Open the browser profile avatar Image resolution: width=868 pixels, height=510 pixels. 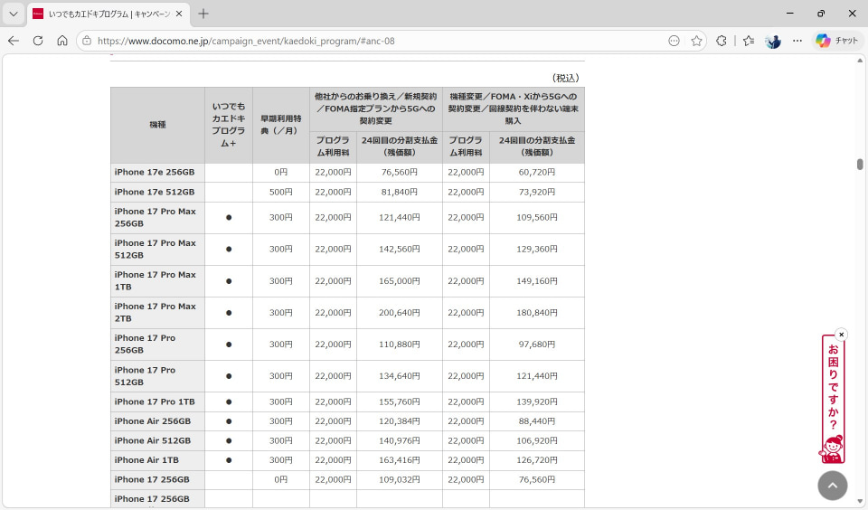773,41
